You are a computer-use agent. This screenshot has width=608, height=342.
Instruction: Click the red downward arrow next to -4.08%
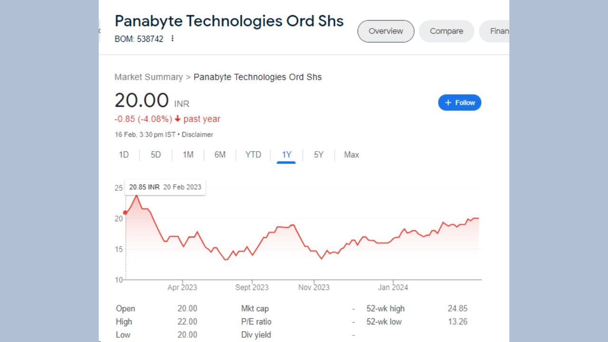tap(178, 119)
